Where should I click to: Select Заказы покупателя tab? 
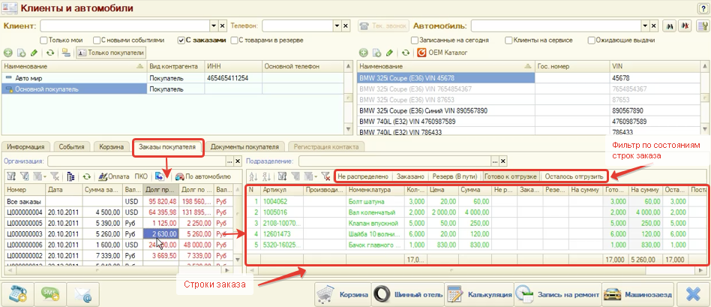167,146
